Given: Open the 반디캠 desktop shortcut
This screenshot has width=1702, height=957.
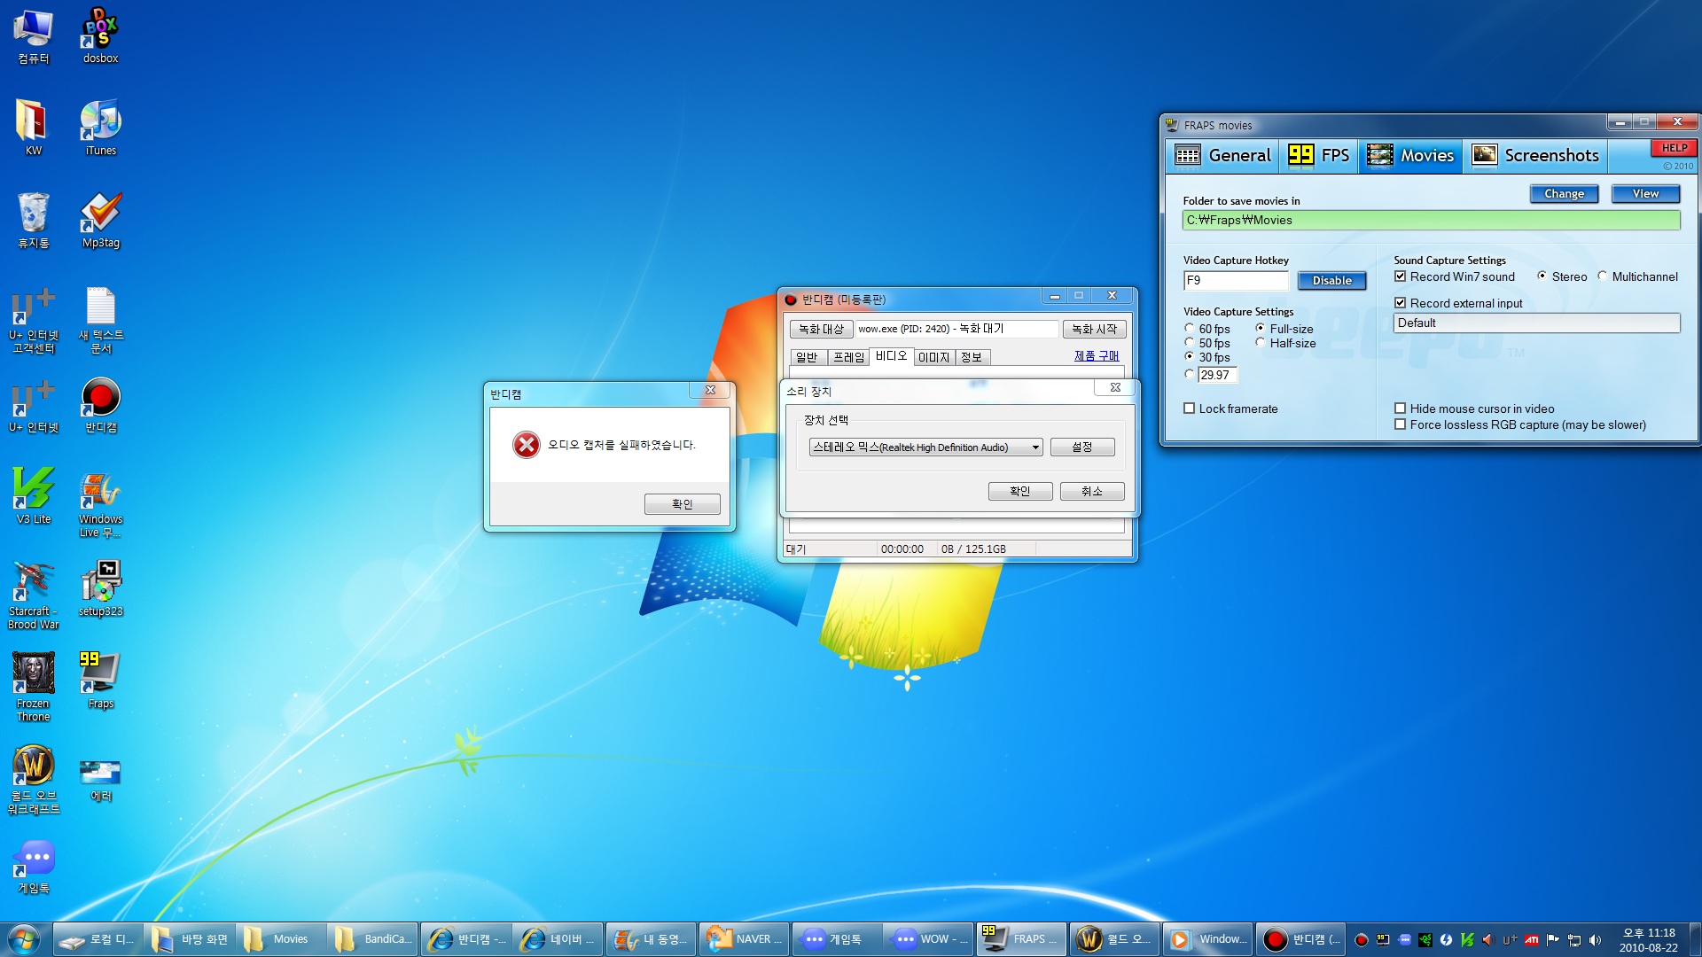Looking at the screenshot, I should pos(100,405).
